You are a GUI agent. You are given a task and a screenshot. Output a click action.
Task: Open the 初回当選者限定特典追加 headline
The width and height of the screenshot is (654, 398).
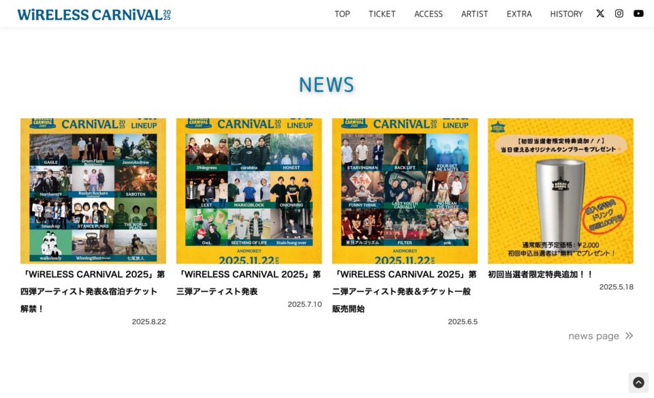[x=540, y=274]
